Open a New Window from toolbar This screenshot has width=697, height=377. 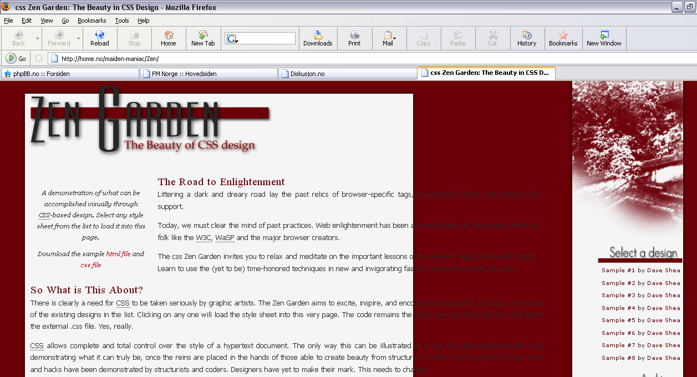coord(604,38)
